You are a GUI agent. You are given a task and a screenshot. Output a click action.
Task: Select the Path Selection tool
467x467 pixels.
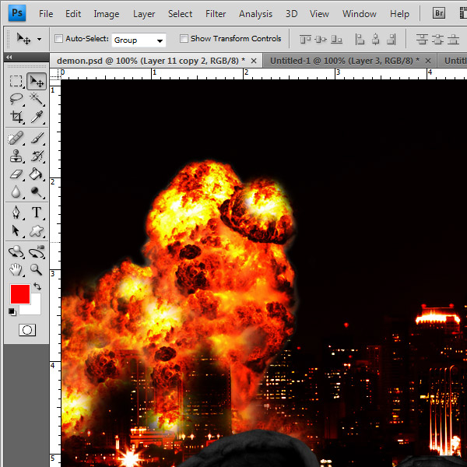16,231
